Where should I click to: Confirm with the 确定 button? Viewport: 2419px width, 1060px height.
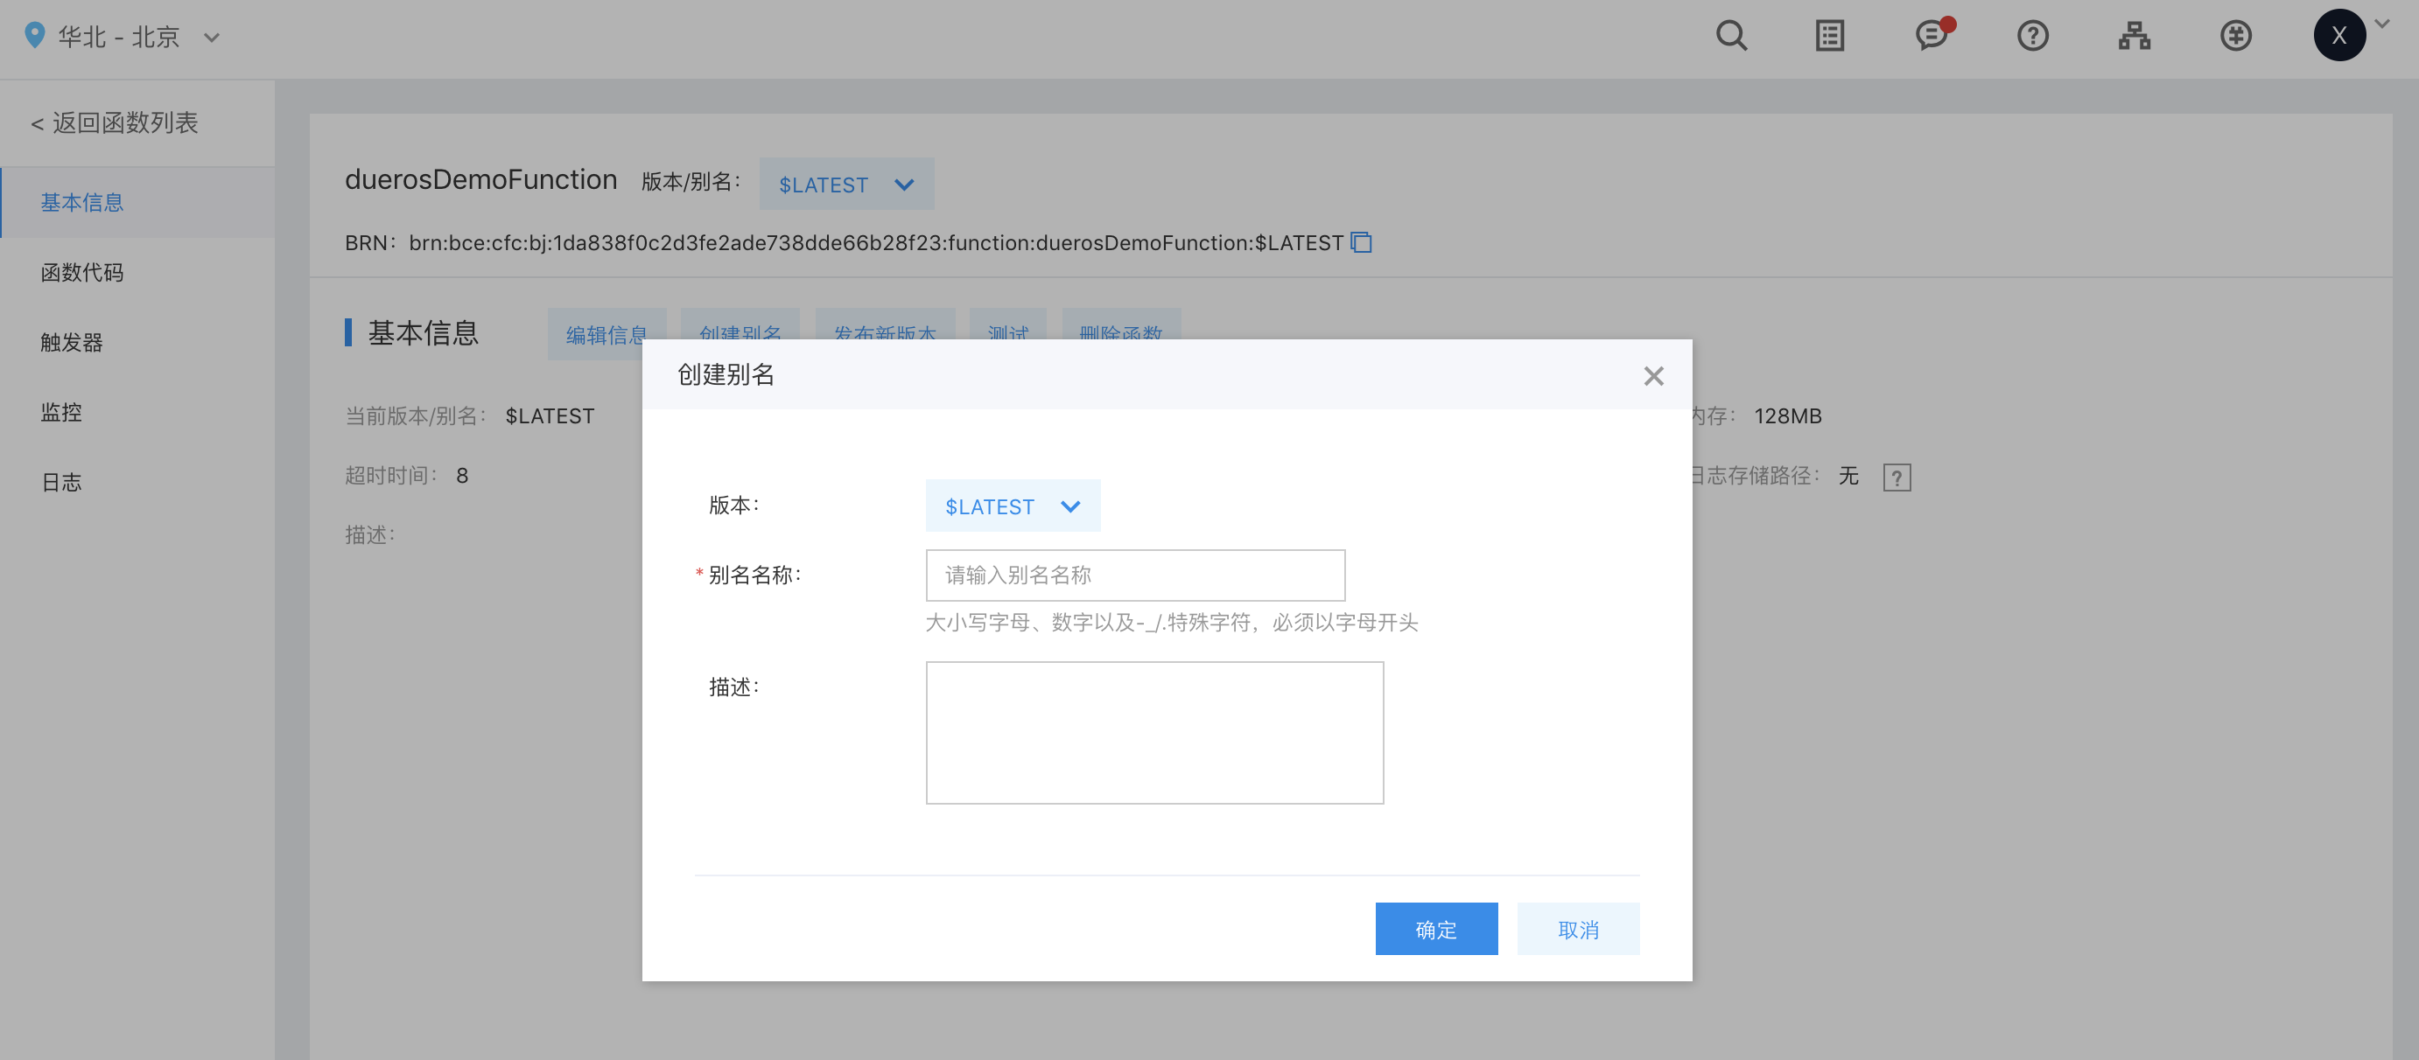click(1436, 929)
